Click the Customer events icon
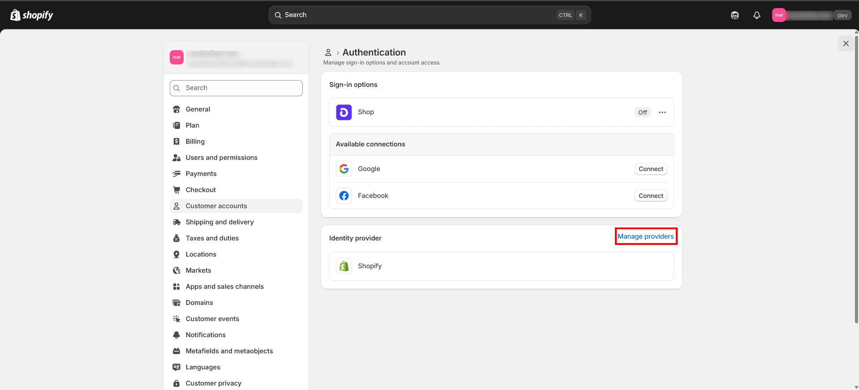 tap(176, 319)
